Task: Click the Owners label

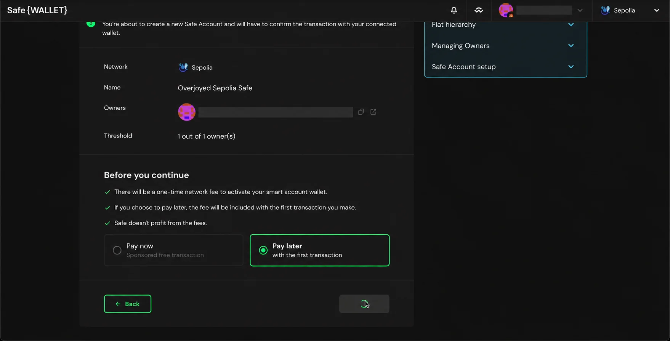Action: [115, 108]
